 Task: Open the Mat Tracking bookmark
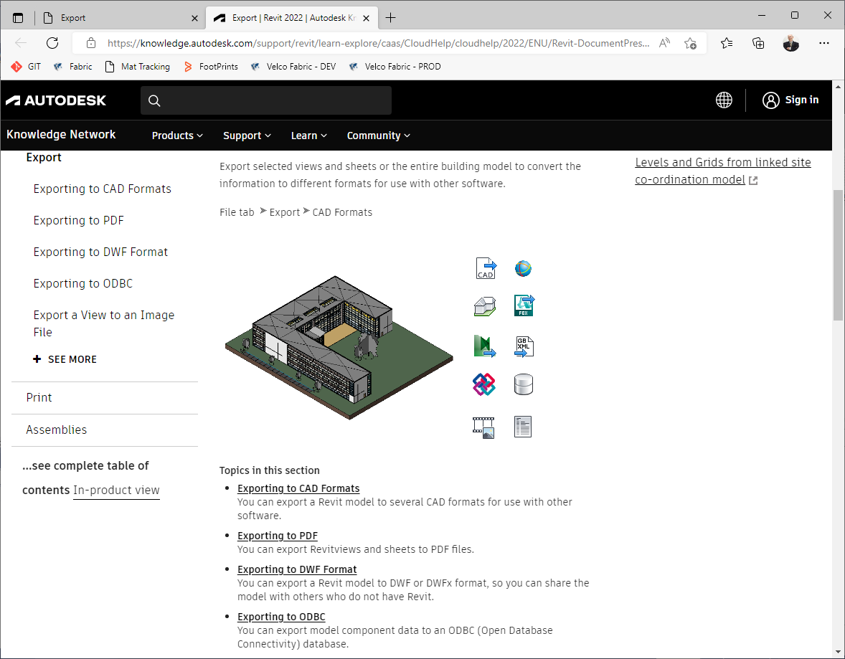click(138, 66)
